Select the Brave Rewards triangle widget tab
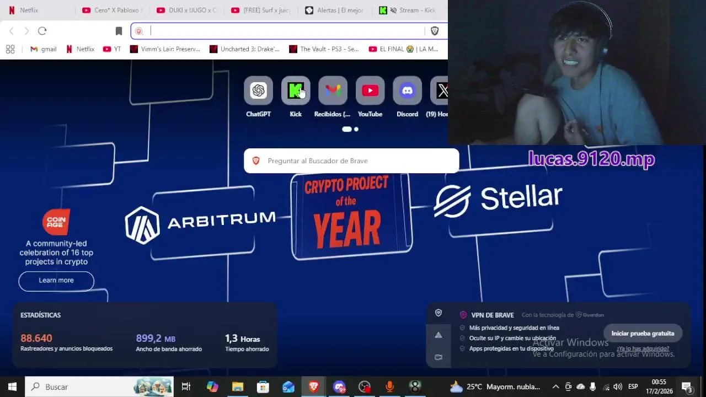This screenshot has width=706, height=397. 438,335
